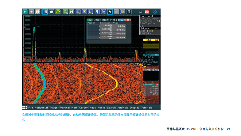
Task: Open the Tutorials menu
Action: (x=146, y=108)
